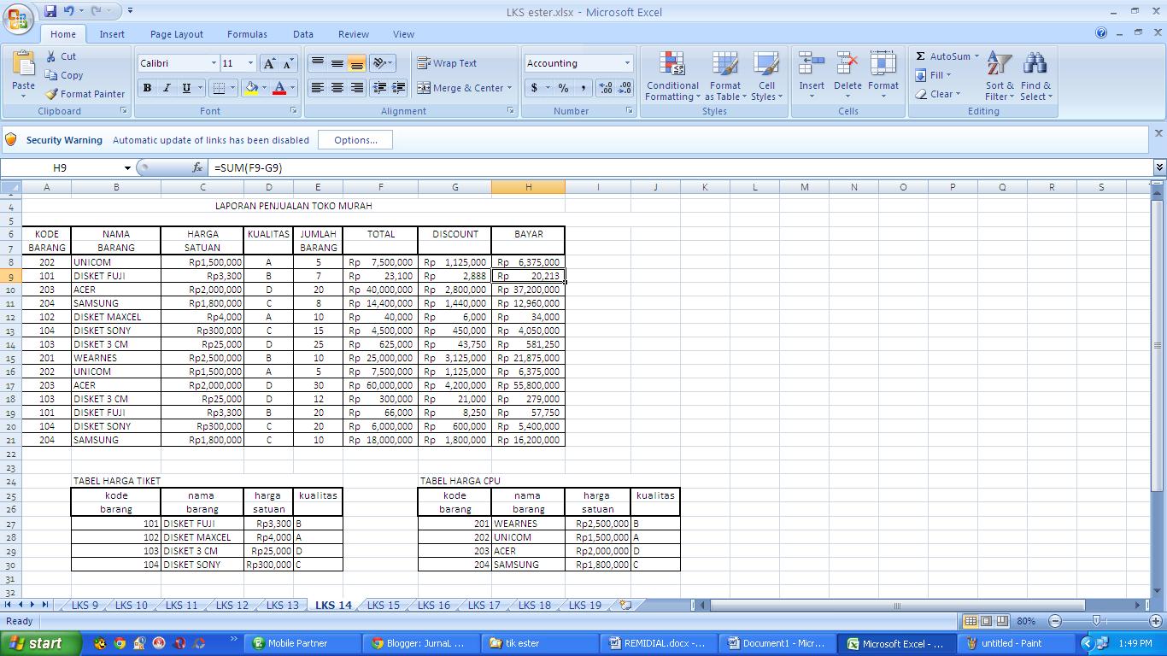Open the Name Box dropdown arrow
This screenshot has height=656, width=1167.
point(127,167)
